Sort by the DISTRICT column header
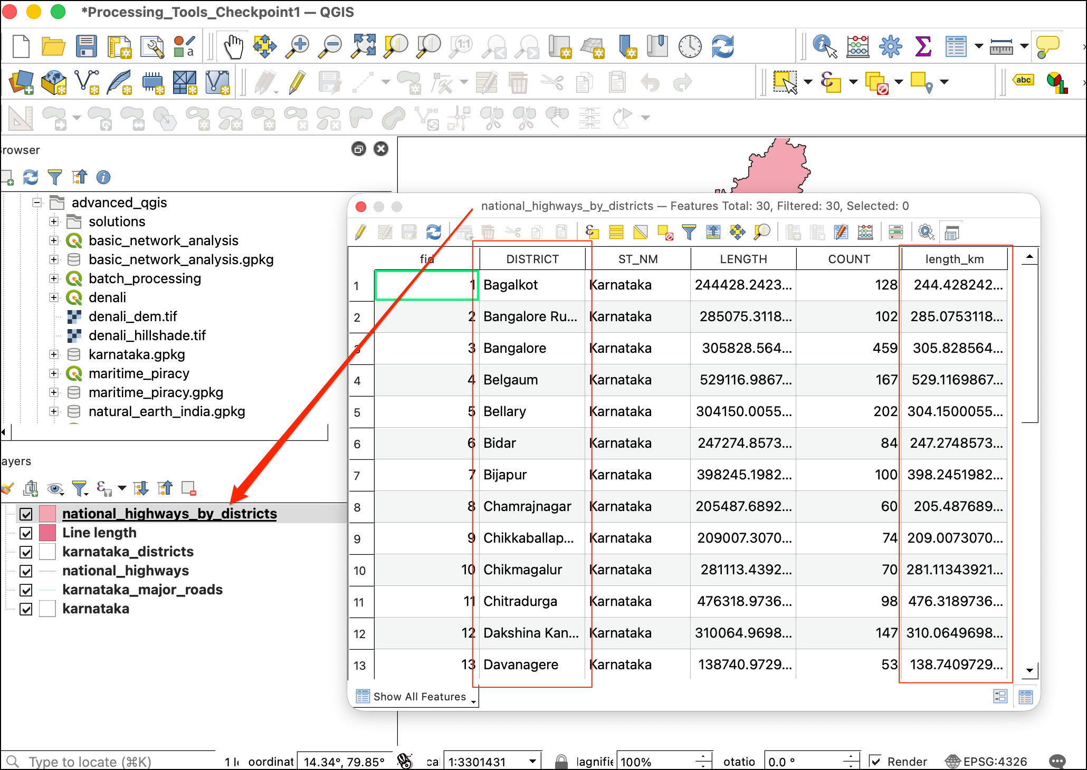 pos(532,259)
